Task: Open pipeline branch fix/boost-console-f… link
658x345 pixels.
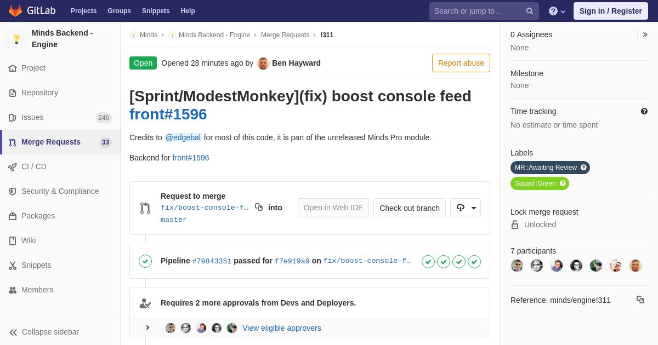Action: [367, 261]
